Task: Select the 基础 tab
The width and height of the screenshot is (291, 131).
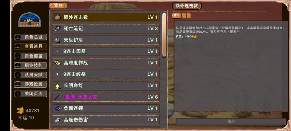Action: [176, 16]
